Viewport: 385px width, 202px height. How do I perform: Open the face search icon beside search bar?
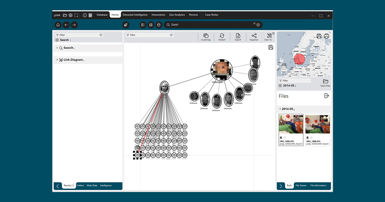[x=159, y=25]
